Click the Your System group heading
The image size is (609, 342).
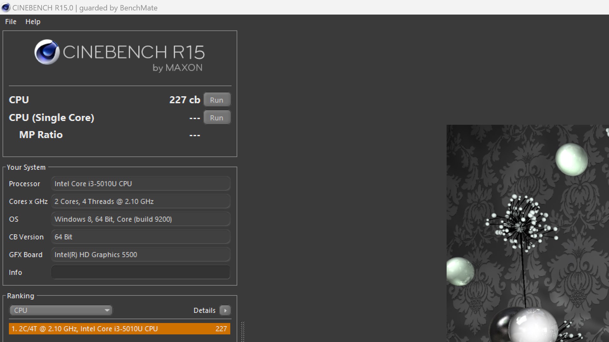pyautogui.click(x=26, y=167)
